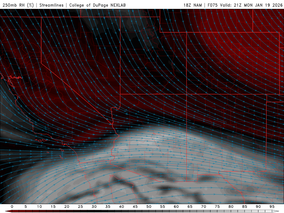284x213 pixels.
Task: Click the '55' value on the color scale
Action: coord(162,207)
